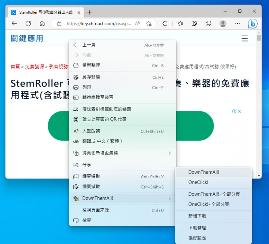Viewport: 269px width, 244px height.
Task: Choose DownThemAll!- 全部分頁 submenu item
Action: coord(213,194)
